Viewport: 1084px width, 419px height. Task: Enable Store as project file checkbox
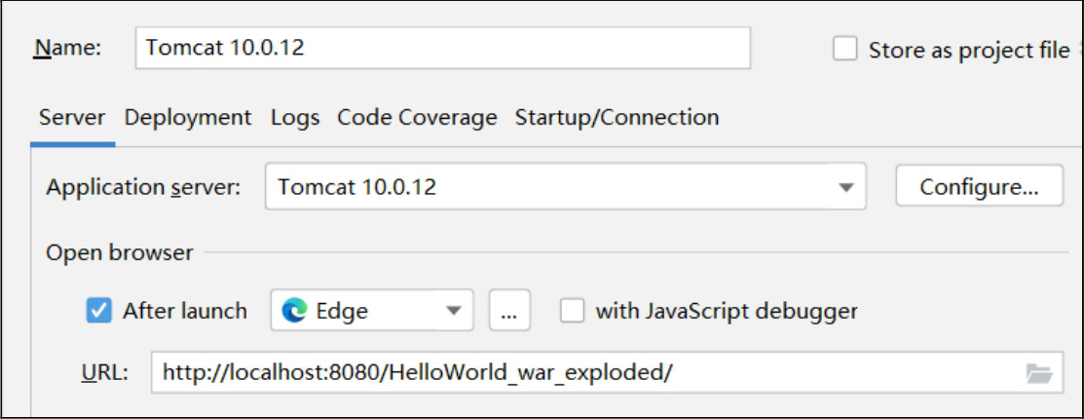[844, 50]
